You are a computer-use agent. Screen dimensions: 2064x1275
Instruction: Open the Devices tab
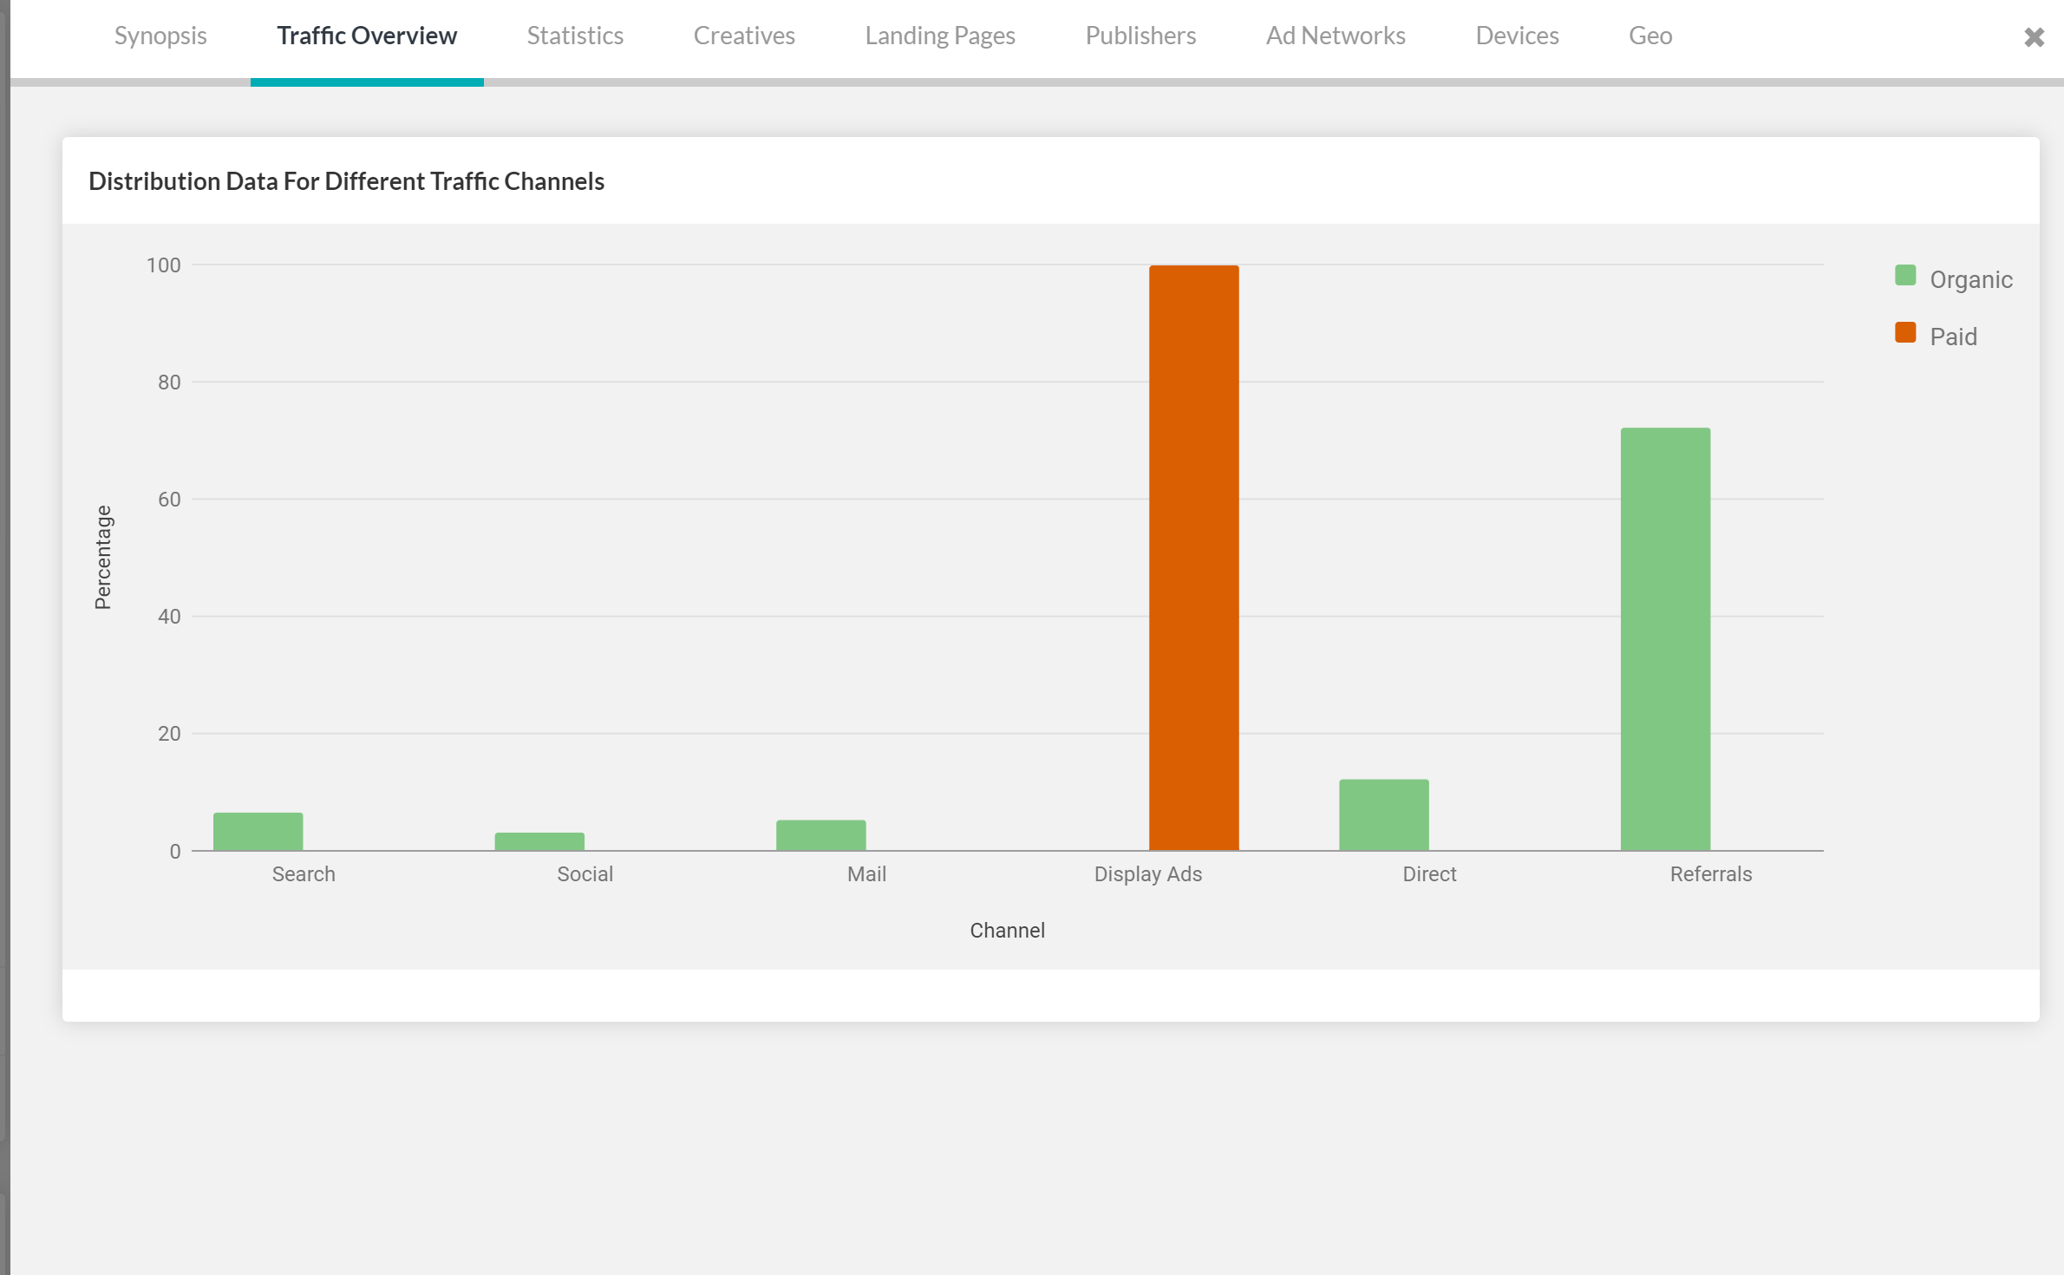(1517, 36)
